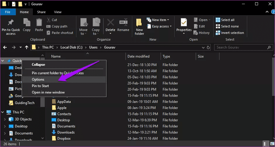This screenshot has height=147, width=275.
Task: Click the Help question mark icon
Action: click(x=273, y=12)
